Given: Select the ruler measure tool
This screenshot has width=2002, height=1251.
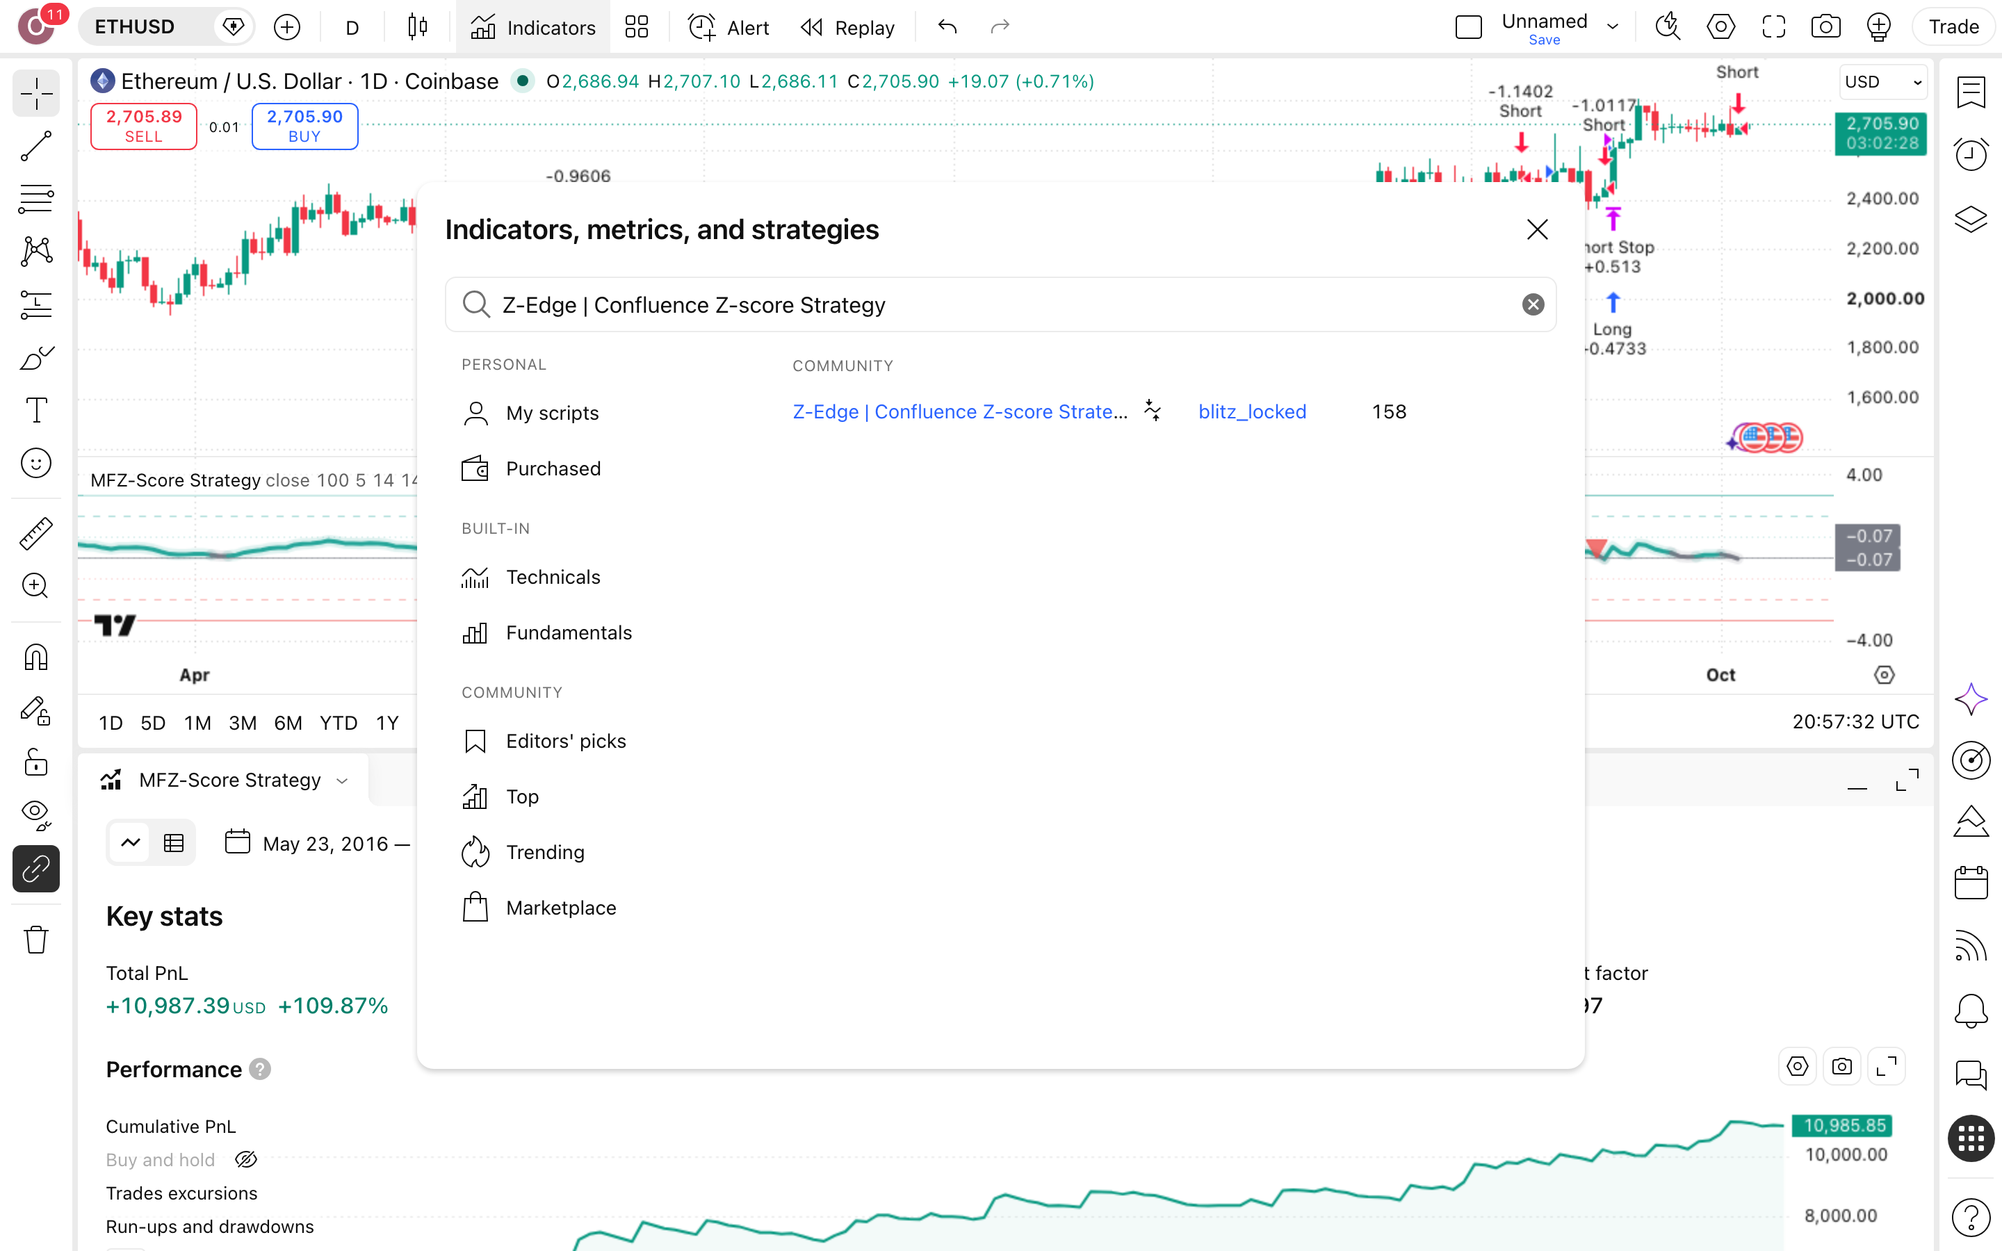Looking at the screenshot, I should click(x=35, y=534).
